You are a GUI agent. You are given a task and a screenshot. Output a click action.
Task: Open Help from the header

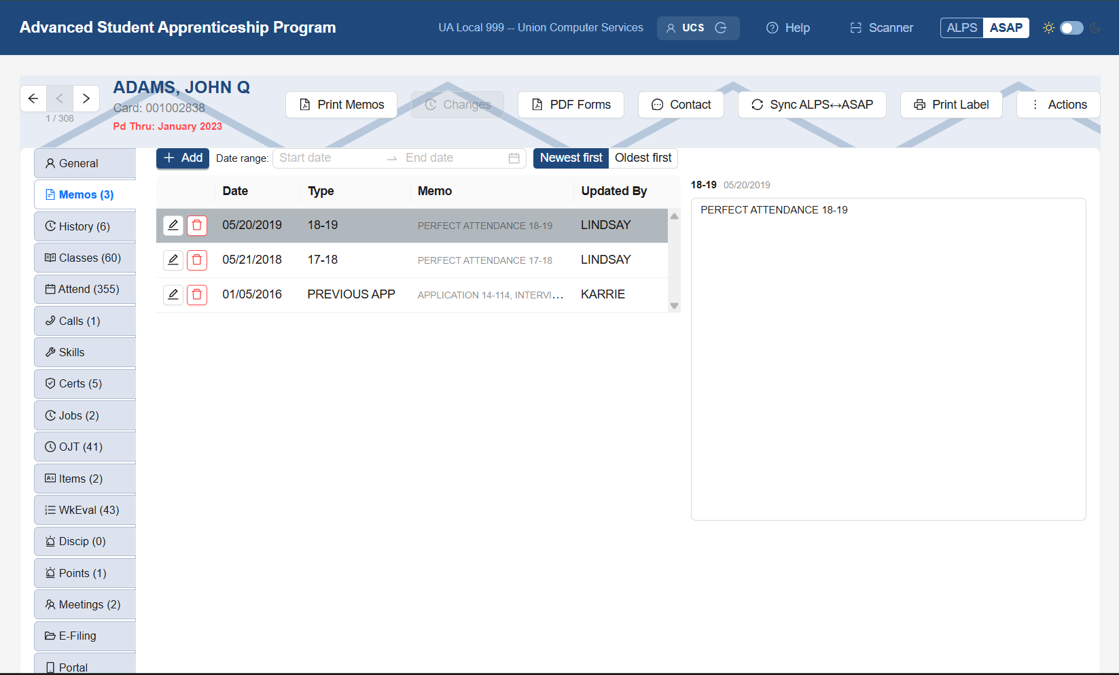(788, 28)
